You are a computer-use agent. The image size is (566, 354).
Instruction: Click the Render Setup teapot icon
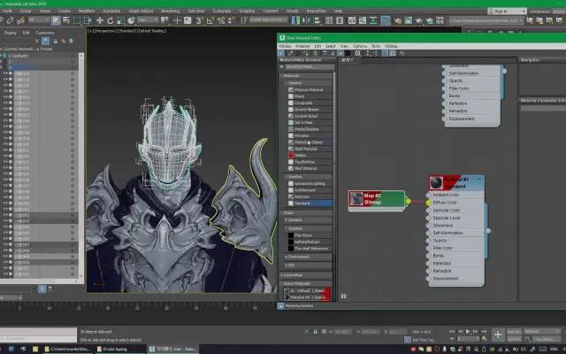pos(398,20)
